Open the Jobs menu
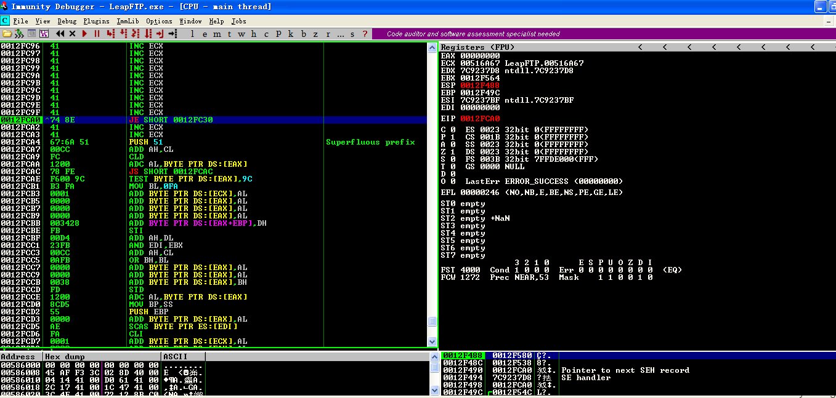 coord(238,21)
